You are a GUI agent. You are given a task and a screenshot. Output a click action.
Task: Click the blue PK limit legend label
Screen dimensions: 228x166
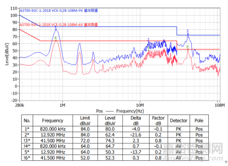click(x=59, y=10)
